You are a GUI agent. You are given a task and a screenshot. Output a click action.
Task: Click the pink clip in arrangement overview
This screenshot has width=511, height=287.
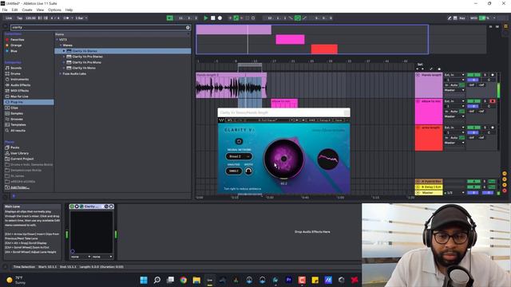click(x=290, y=39)
